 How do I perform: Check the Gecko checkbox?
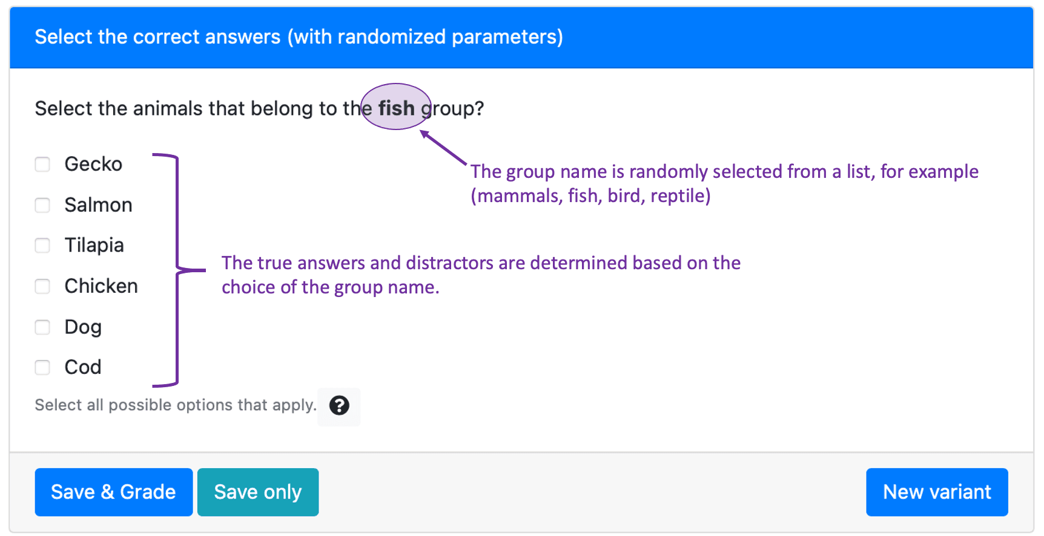tap(42, 165)
